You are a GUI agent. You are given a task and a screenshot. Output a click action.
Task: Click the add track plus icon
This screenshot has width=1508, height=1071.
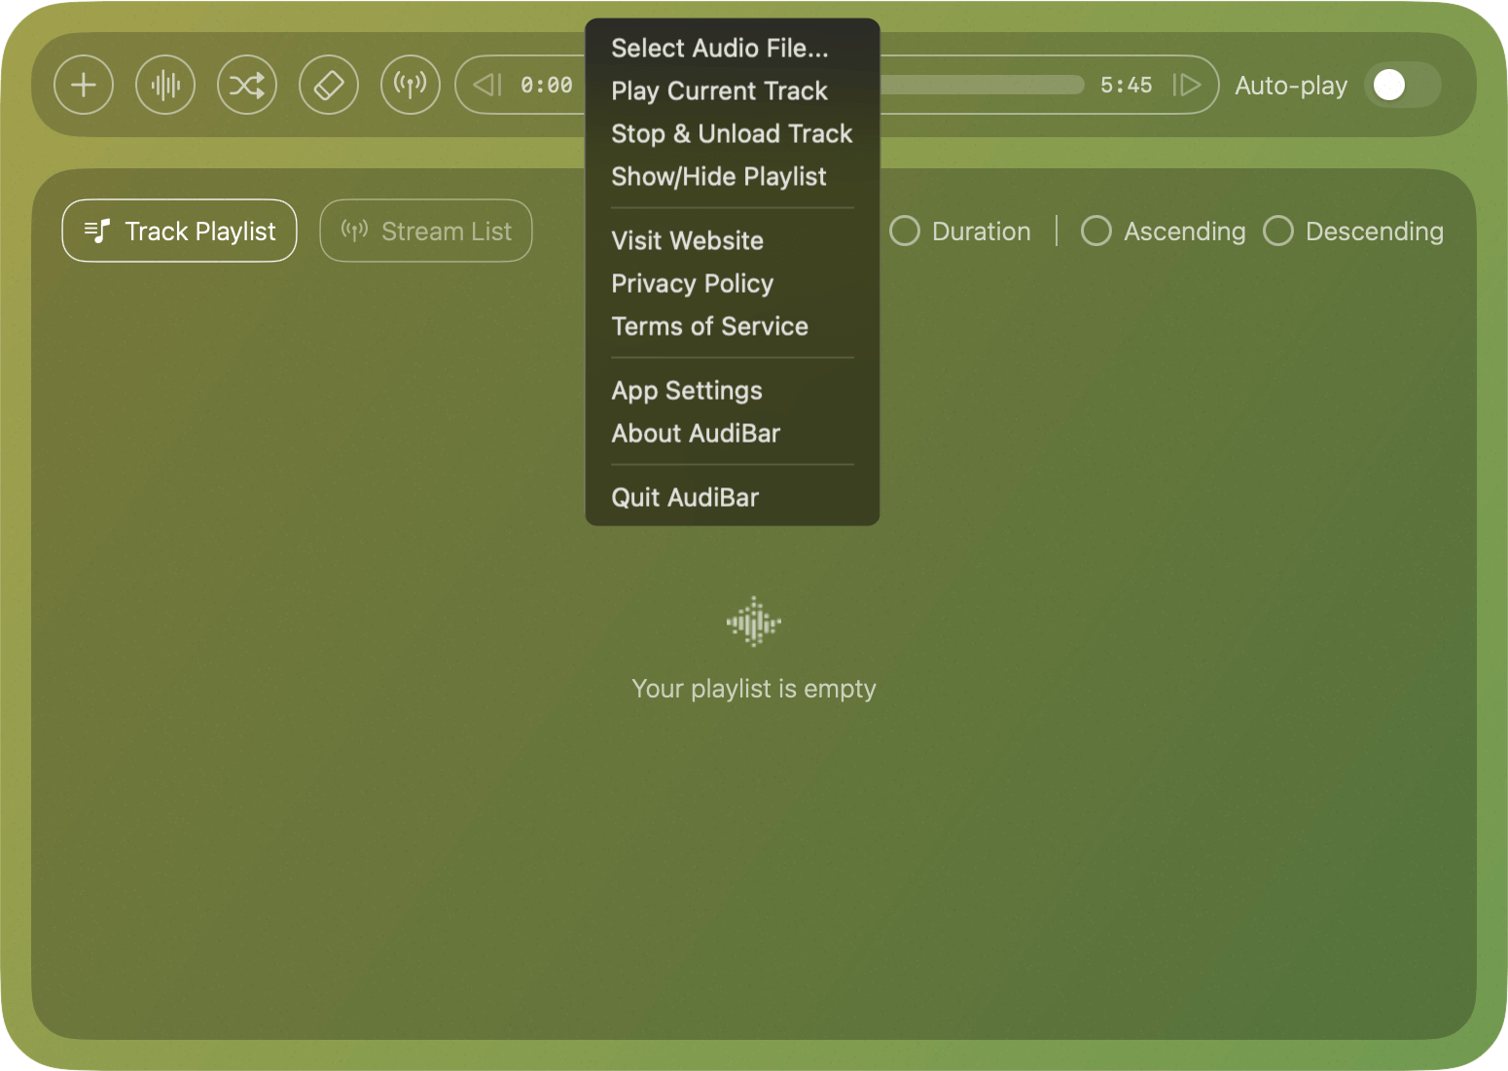[84, 85]
